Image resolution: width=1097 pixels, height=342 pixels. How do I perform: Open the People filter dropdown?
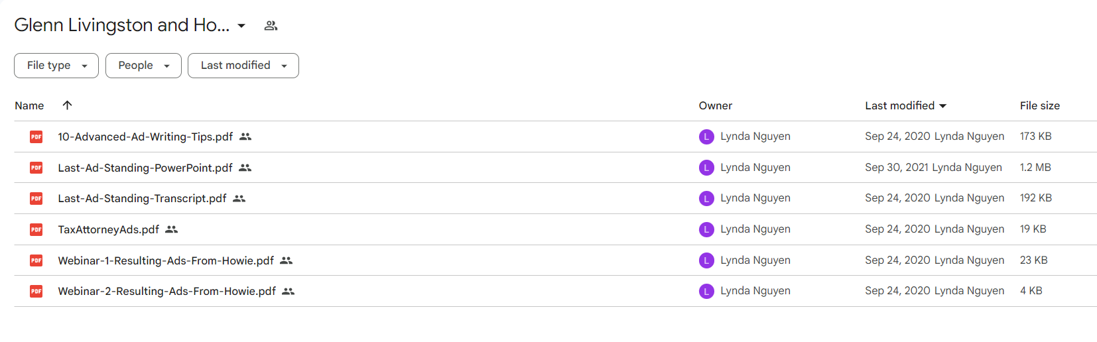(x=143, y=66)
